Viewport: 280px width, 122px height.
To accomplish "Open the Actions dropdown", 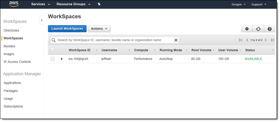I will point(99,28).
